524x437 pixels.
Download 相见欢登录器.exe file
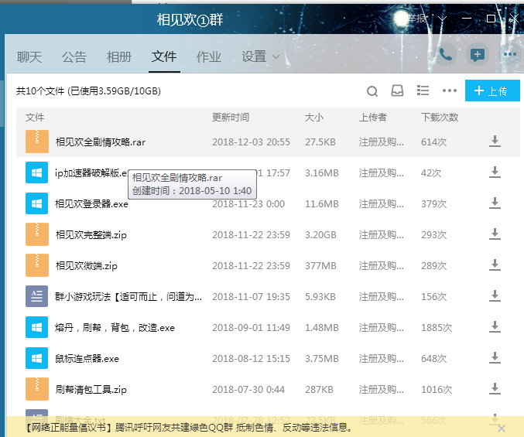tap(495, 203)
